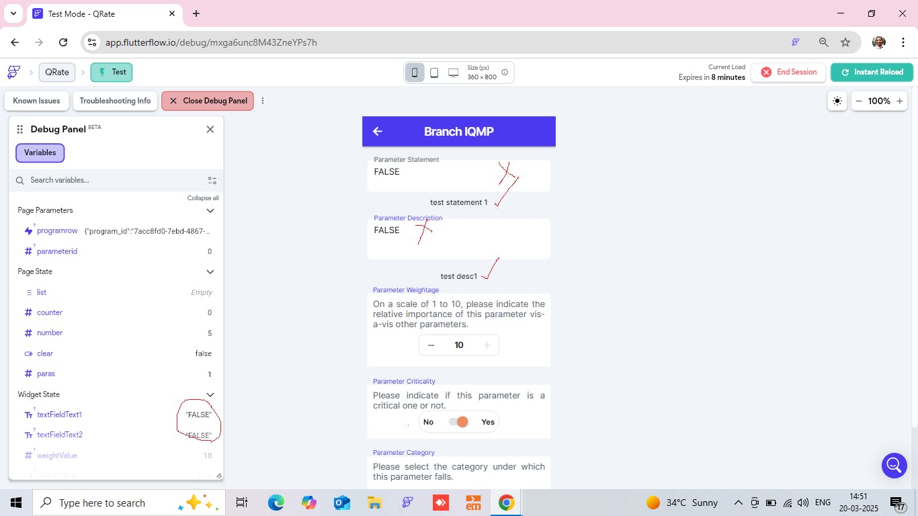Increase weightage with plus stepper
The width and height of the screenshot is (918, 516).
(x=487, y=345)
